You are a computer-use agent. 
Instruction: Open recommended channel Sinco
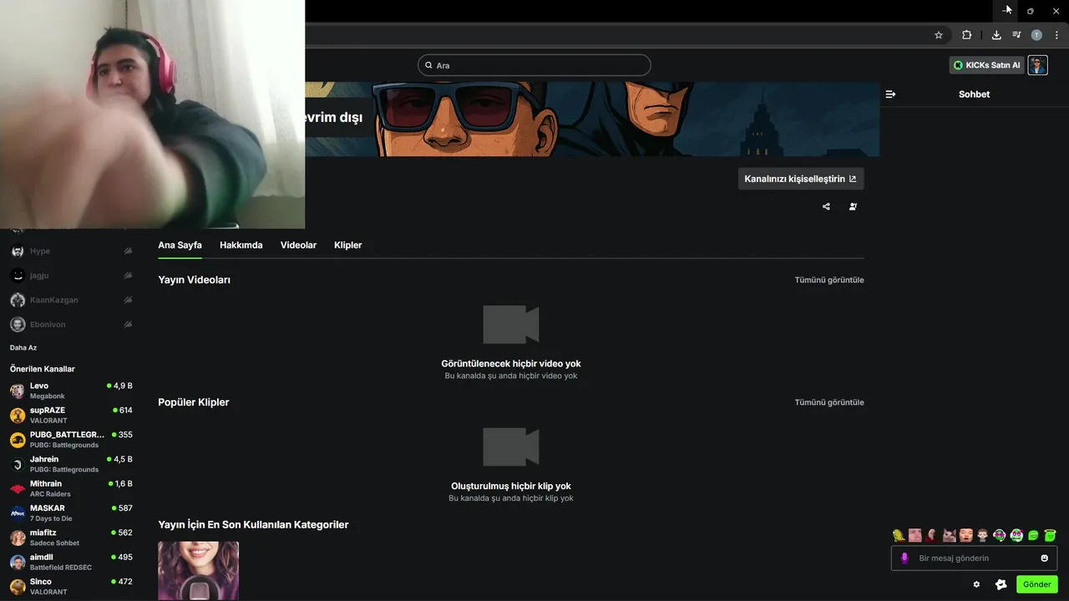tap(71, 586)
